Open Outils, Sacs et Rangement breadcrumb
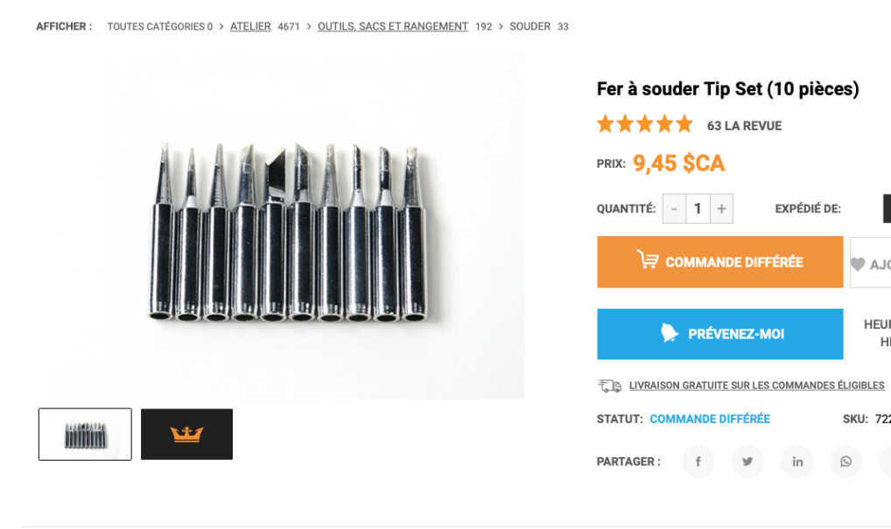Screen dimensions: 891x529 point(393,26)
